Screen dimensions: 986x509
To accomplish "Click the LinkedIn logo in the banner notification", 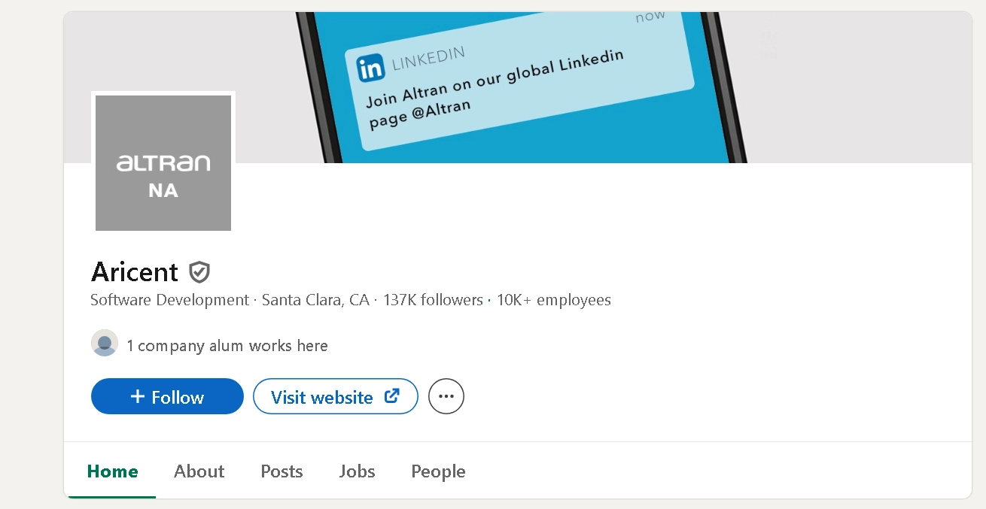I will tap(370, 68).
